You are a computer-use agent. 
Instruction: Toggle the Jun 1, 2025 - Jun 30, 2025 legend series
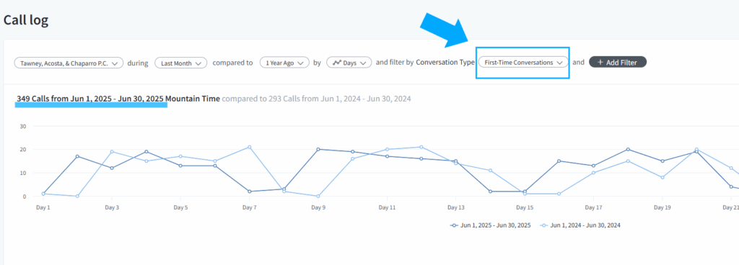click(x=491, y=225)
